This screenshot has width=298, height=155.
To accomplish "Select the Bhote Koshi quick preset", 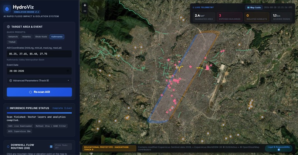I will point(41,37).
